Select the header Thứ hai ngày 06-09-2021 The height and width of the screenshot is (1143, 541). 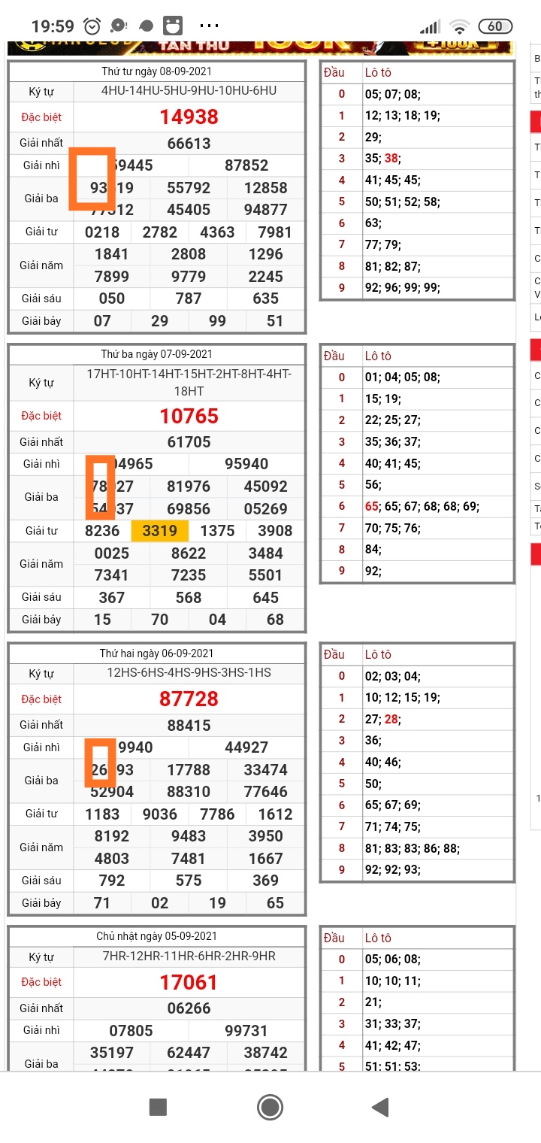tap(156, 653)
